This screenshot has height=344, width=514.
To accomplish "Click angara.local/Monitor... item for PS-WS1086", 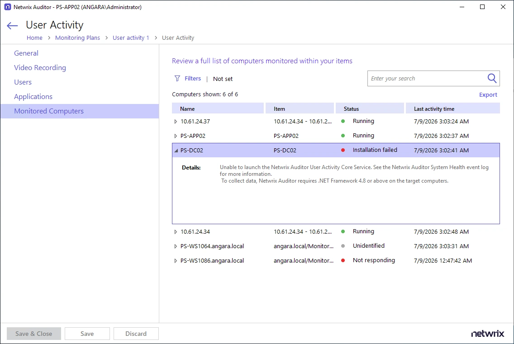I will 304,260.
